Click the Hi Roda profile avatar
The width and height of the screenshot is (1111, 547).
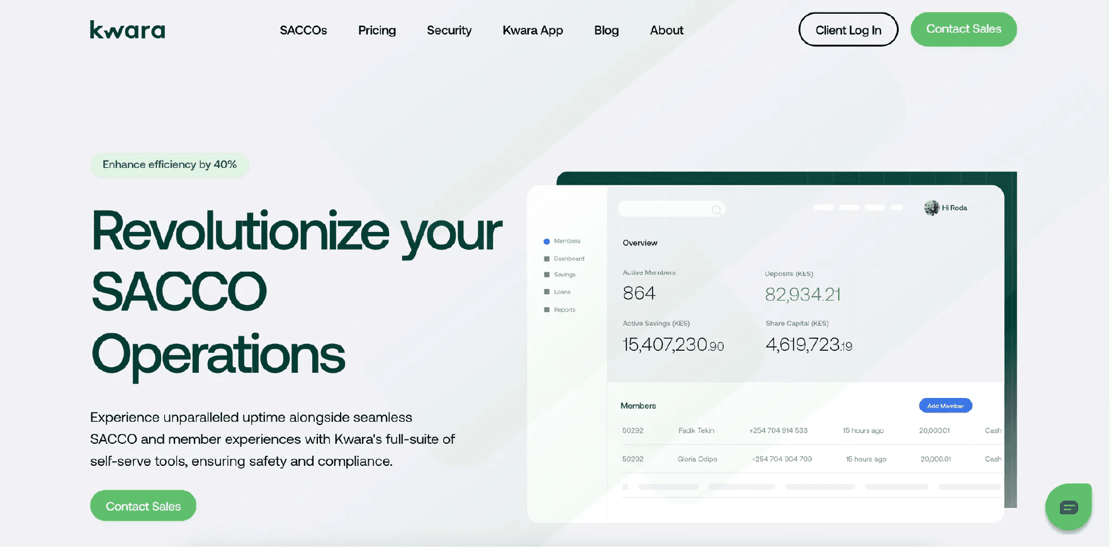pyautogui.click(x=931, y=208)
